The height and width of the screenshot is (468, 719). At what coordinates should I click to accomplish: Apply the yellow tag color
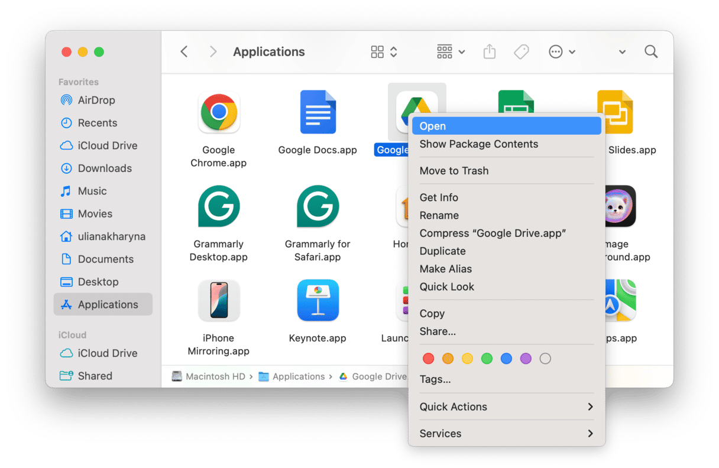467,359
